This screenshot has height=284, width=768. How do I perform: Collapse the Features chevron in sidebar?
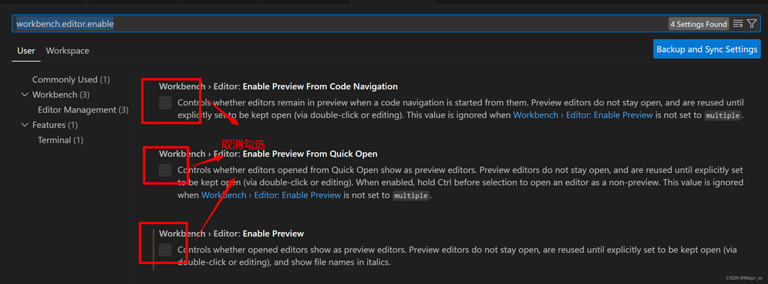(25, 125)
